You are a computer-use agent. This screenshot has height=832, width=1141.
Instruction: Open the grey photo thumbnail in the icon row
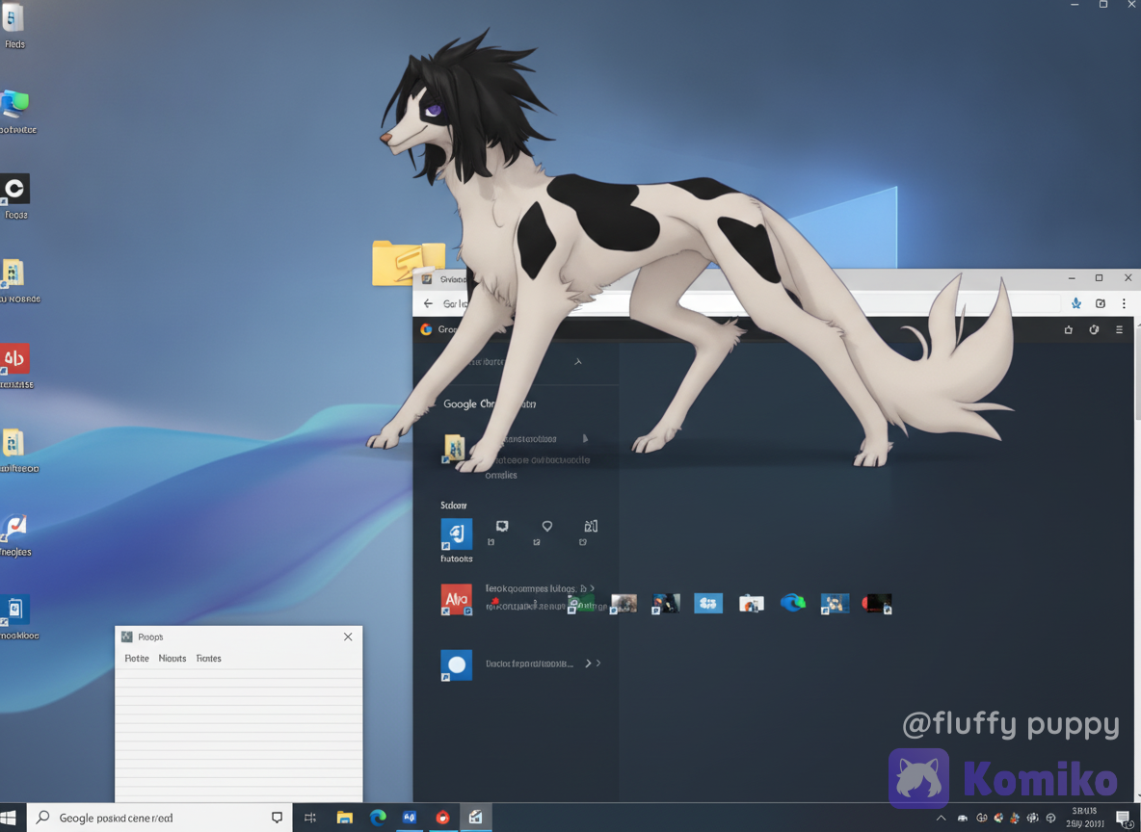click(623, 604)
